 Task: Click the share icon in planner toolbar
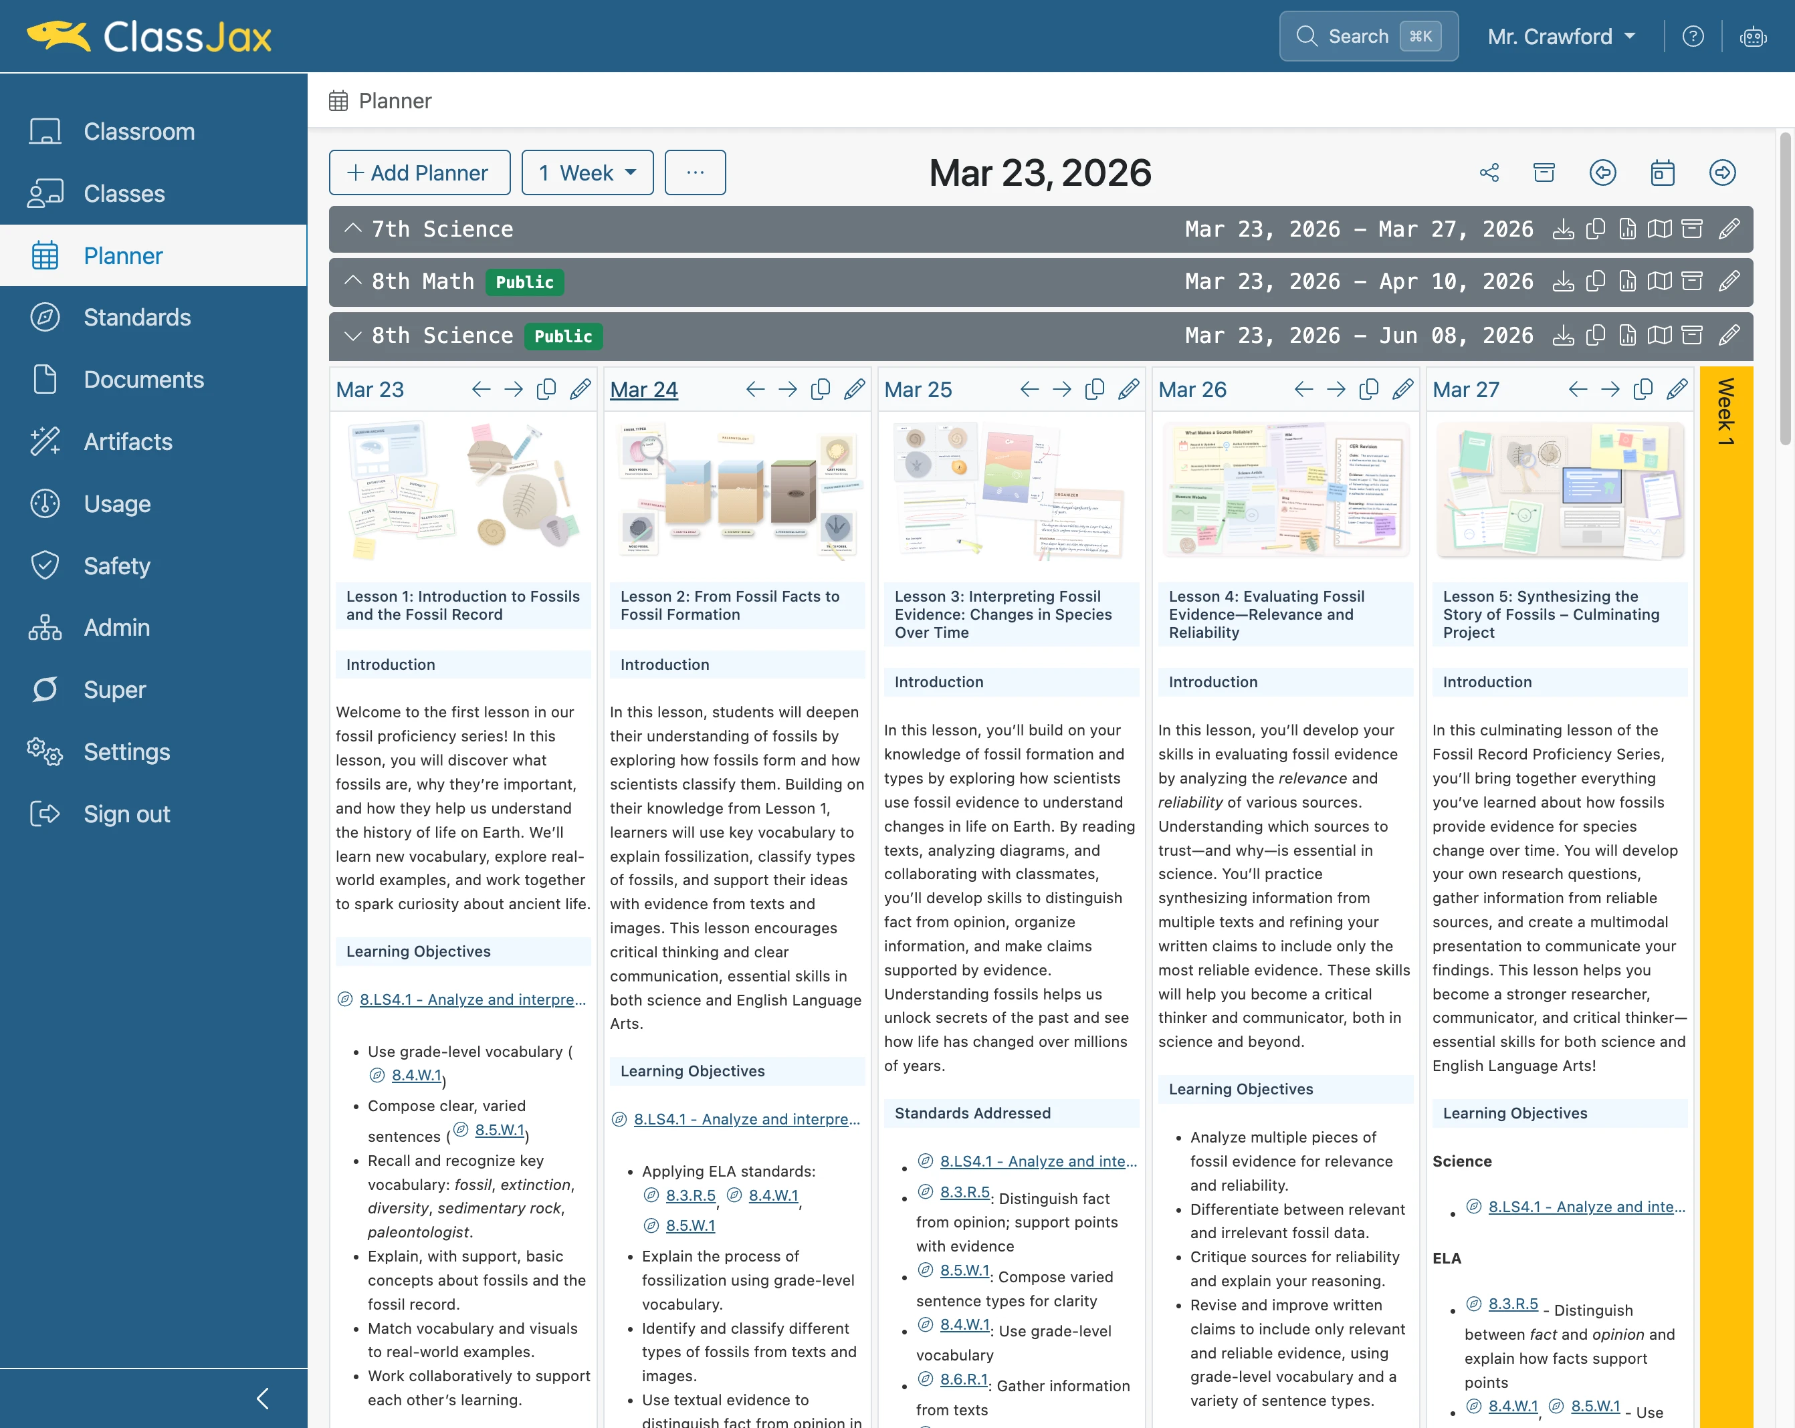1489,172
